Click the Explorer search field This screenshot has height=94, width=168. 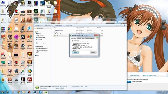pos(122,22)
